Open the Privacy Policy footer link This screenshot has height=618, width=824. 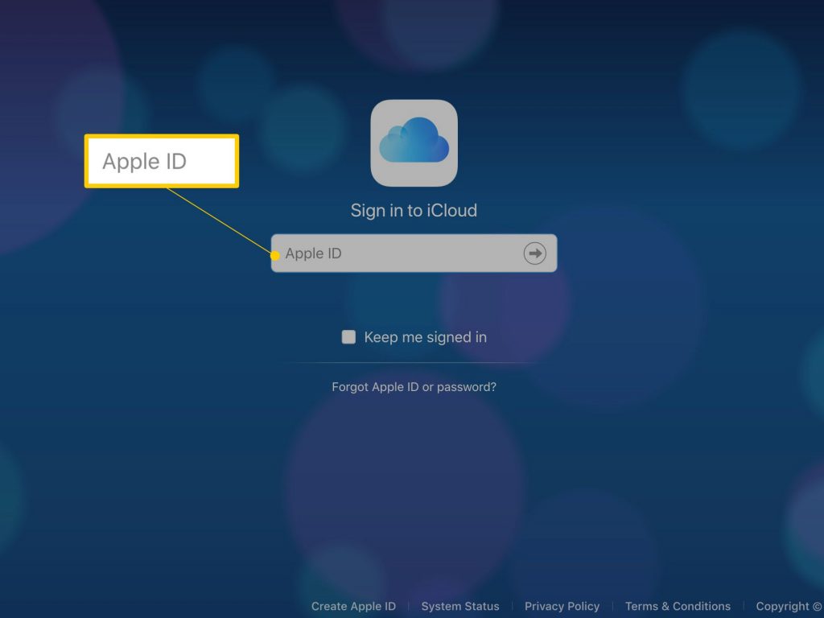click(562, 606)
